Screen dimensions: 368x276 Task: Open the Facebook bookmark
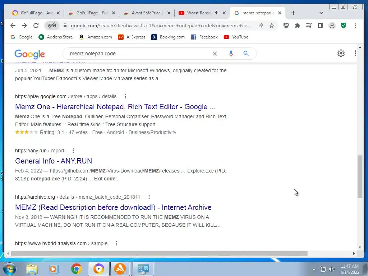(x=204, y=37)
